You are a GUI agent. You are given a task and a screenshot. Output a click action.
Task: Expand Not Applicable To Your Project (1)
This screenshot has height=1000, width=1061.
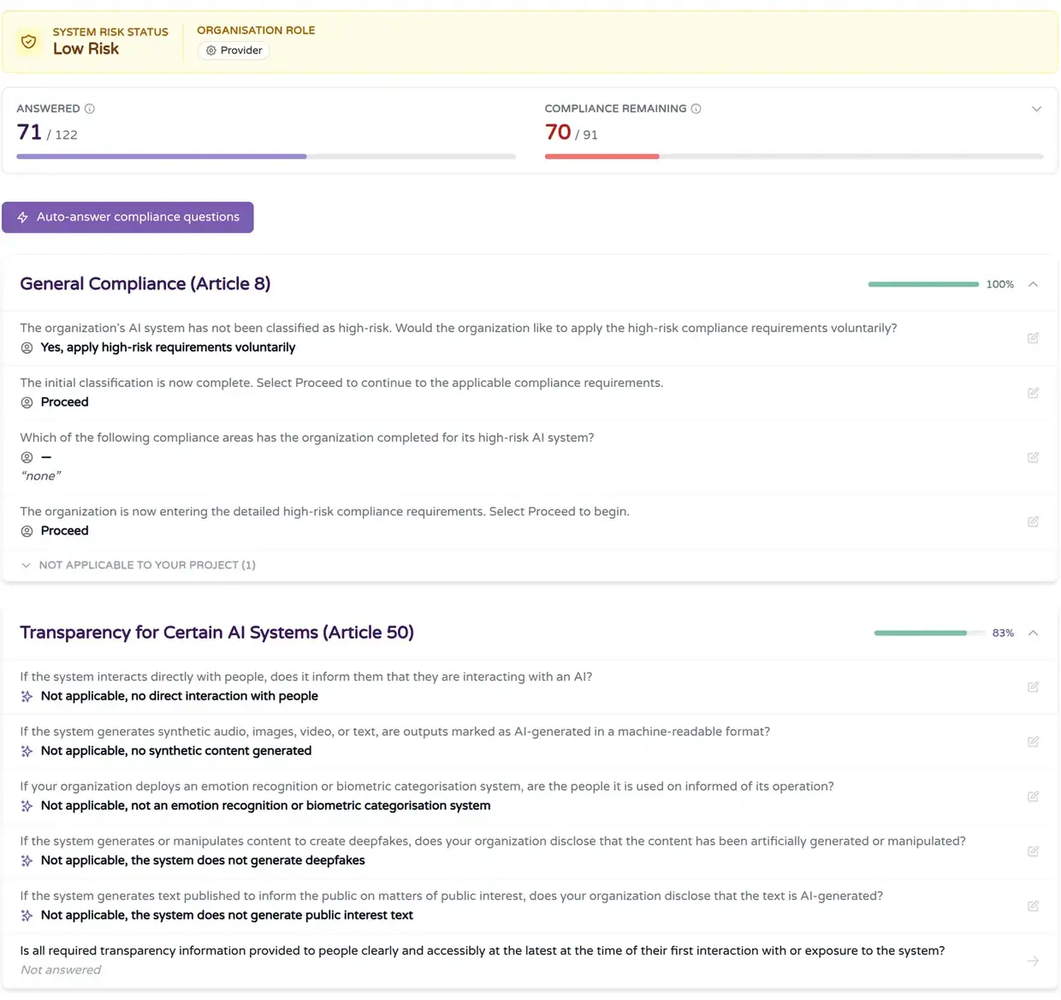tap(138, 565)
